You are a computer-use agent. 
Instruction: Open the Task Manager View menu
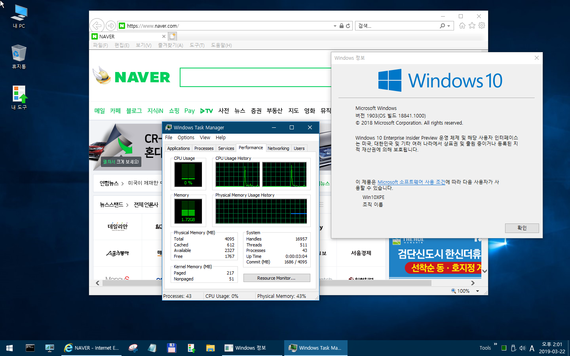[205, 138]
